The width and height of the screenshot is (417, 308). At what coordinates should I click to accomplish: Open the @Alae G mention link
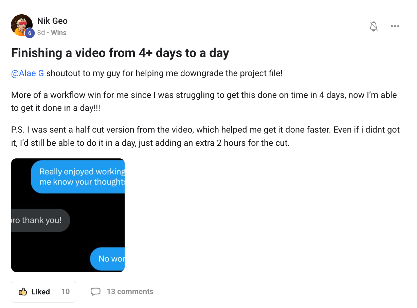(x=28, y=73)
